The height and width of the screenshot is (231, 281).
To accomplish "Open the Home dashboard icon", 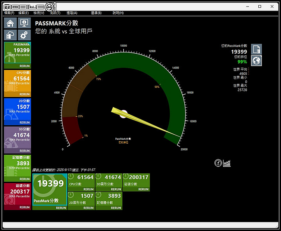I will (x=10, y=23).
